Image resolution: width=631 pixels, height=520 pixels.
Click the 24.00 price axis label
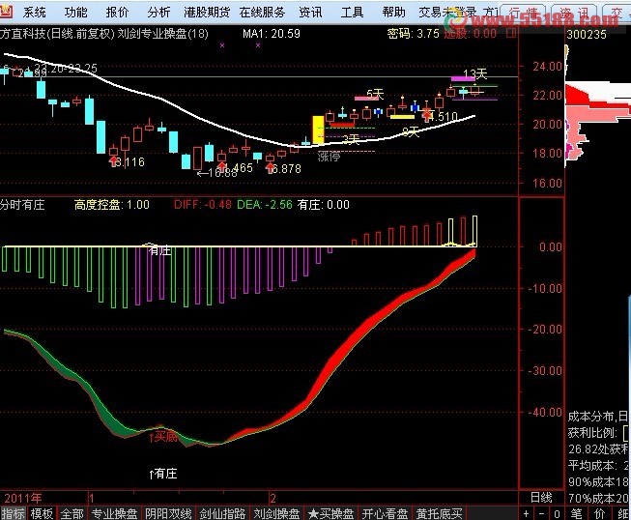click(x=547, y=66)
